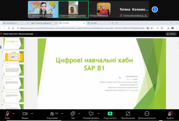
Task: Minimize the browser window
Action: [166, 23]
